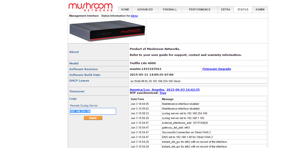
Task: Click 'syslog server set to 192.168.254.100' entry
Action: pyautogui.click(x=184, y=113)
